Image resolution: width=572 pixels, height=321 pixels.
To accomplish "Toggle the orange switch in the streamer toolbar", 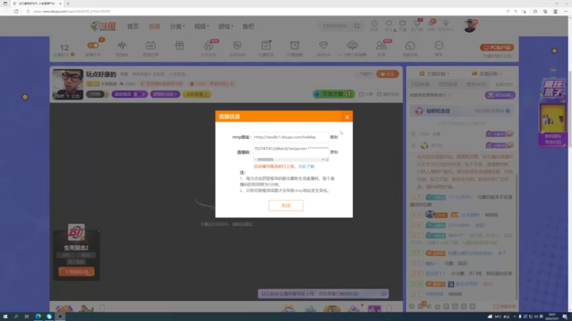I will pyautogui.click(x=93, y=46).
